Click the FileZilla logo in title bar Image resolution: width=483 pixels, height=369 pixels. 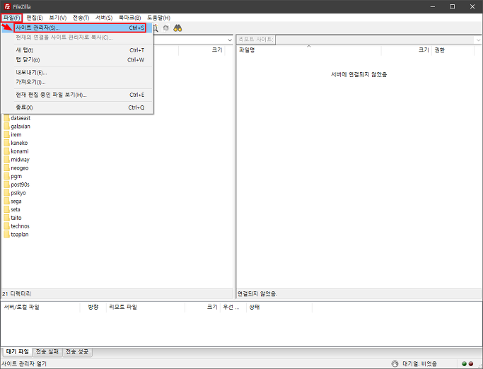pos(7,6)
